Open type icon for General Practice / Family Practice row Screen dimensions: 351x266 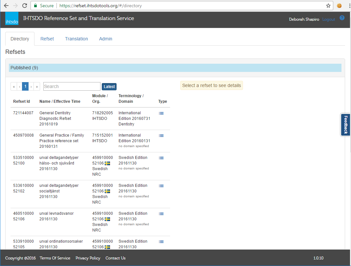161,136
